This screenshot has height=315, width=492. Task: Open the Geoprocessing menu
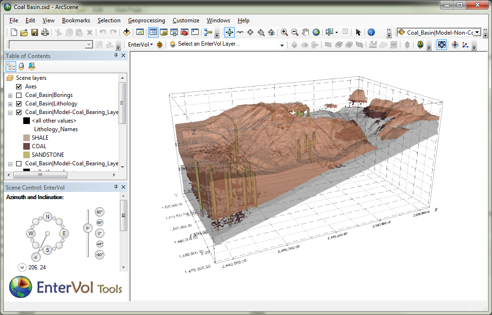[147, 20]
